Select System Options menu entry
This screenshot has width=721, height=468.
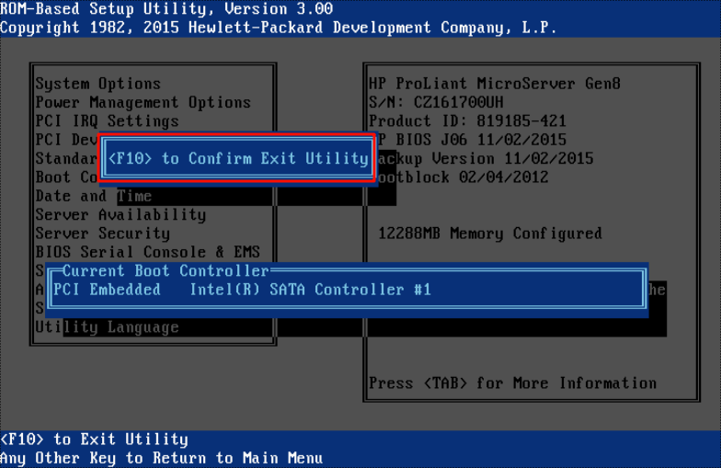[x=97, y=84]
